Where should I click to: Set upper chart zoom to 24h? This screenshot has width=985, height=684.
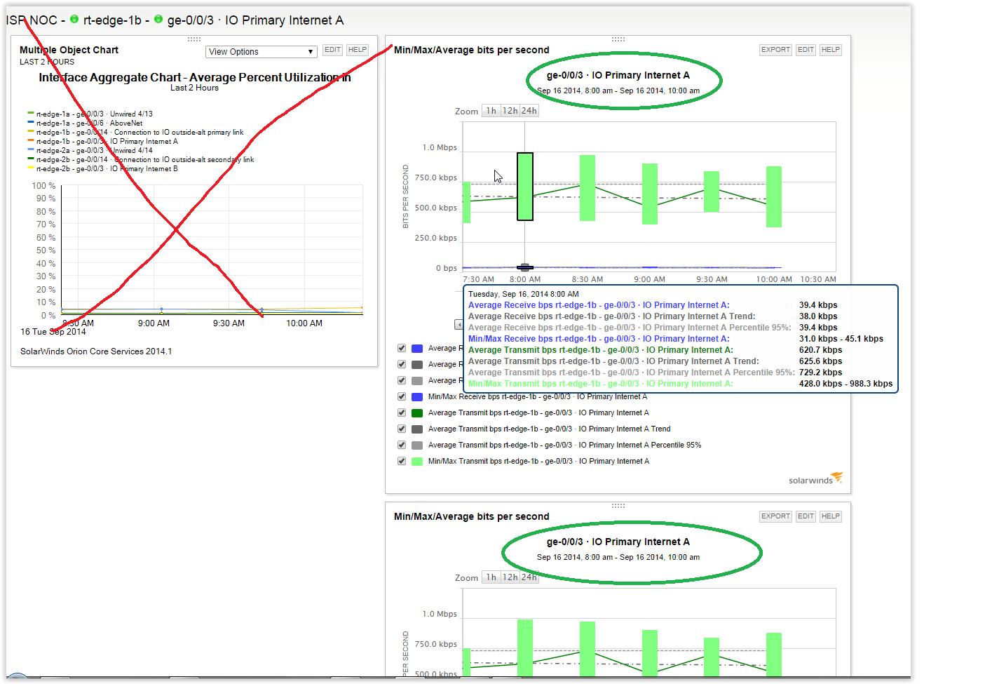529,111
